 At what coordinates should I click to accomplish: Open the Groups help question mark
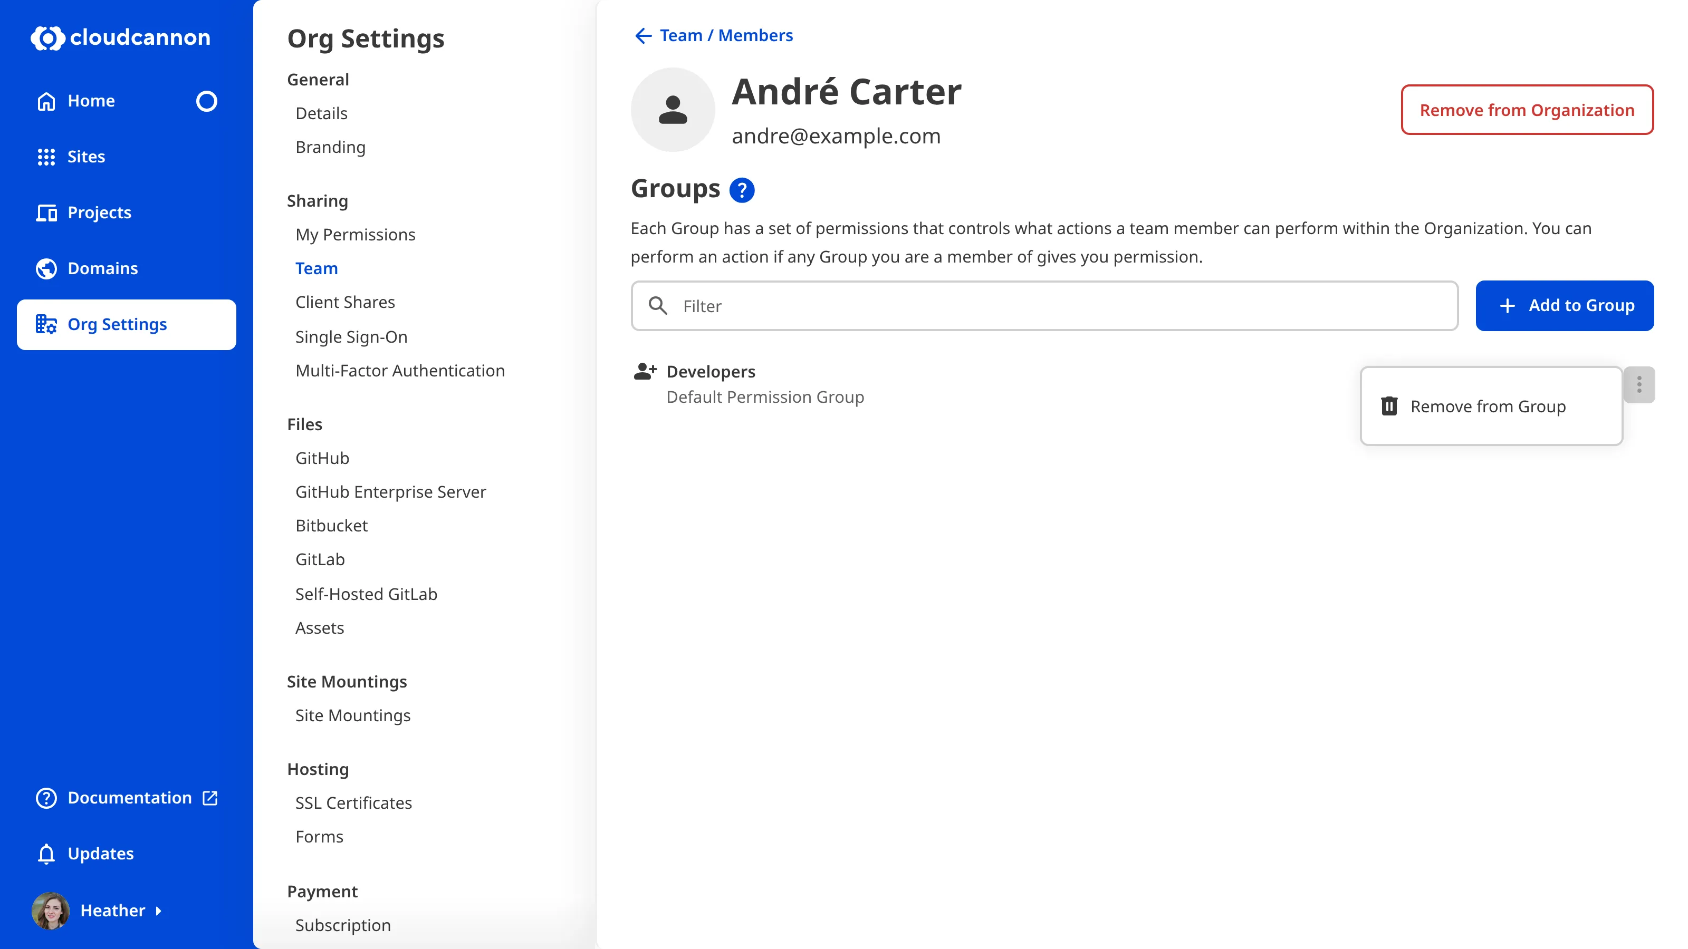pos(742,190)
